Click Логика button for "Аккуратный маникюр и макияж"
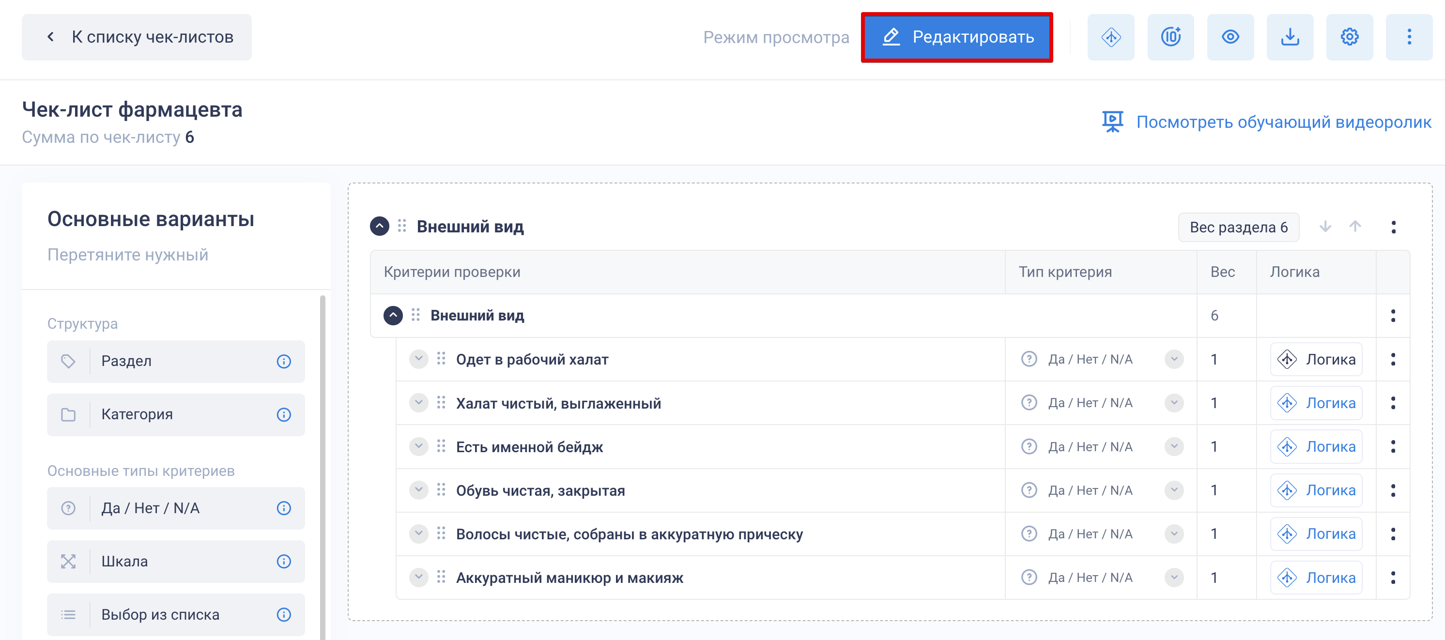The height and width of the screenshot is (640, 1445). point(1315,578)
